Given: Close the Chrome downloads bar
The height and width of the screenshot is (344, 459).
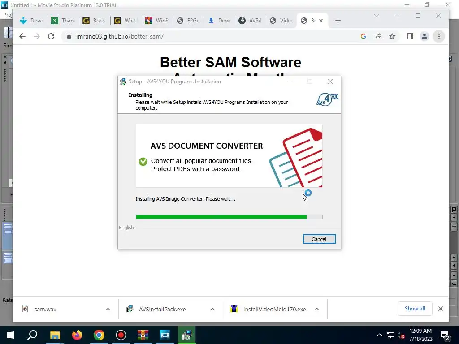Looking at the screenshot, I should tap(440, 309).
